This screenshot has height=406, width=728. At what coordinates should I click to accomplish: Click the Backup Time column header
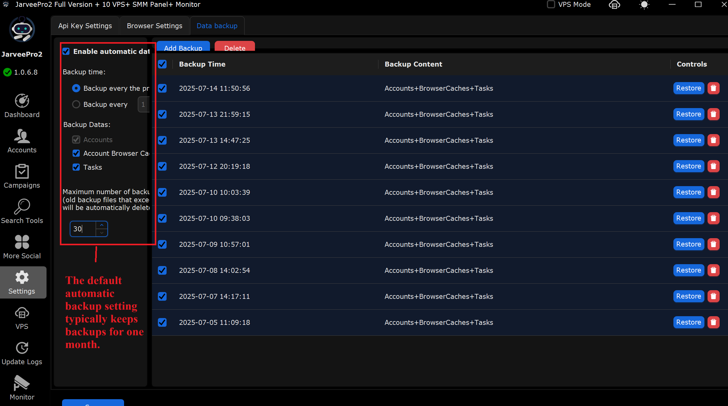pyautogui.click(x=202, y=64)
